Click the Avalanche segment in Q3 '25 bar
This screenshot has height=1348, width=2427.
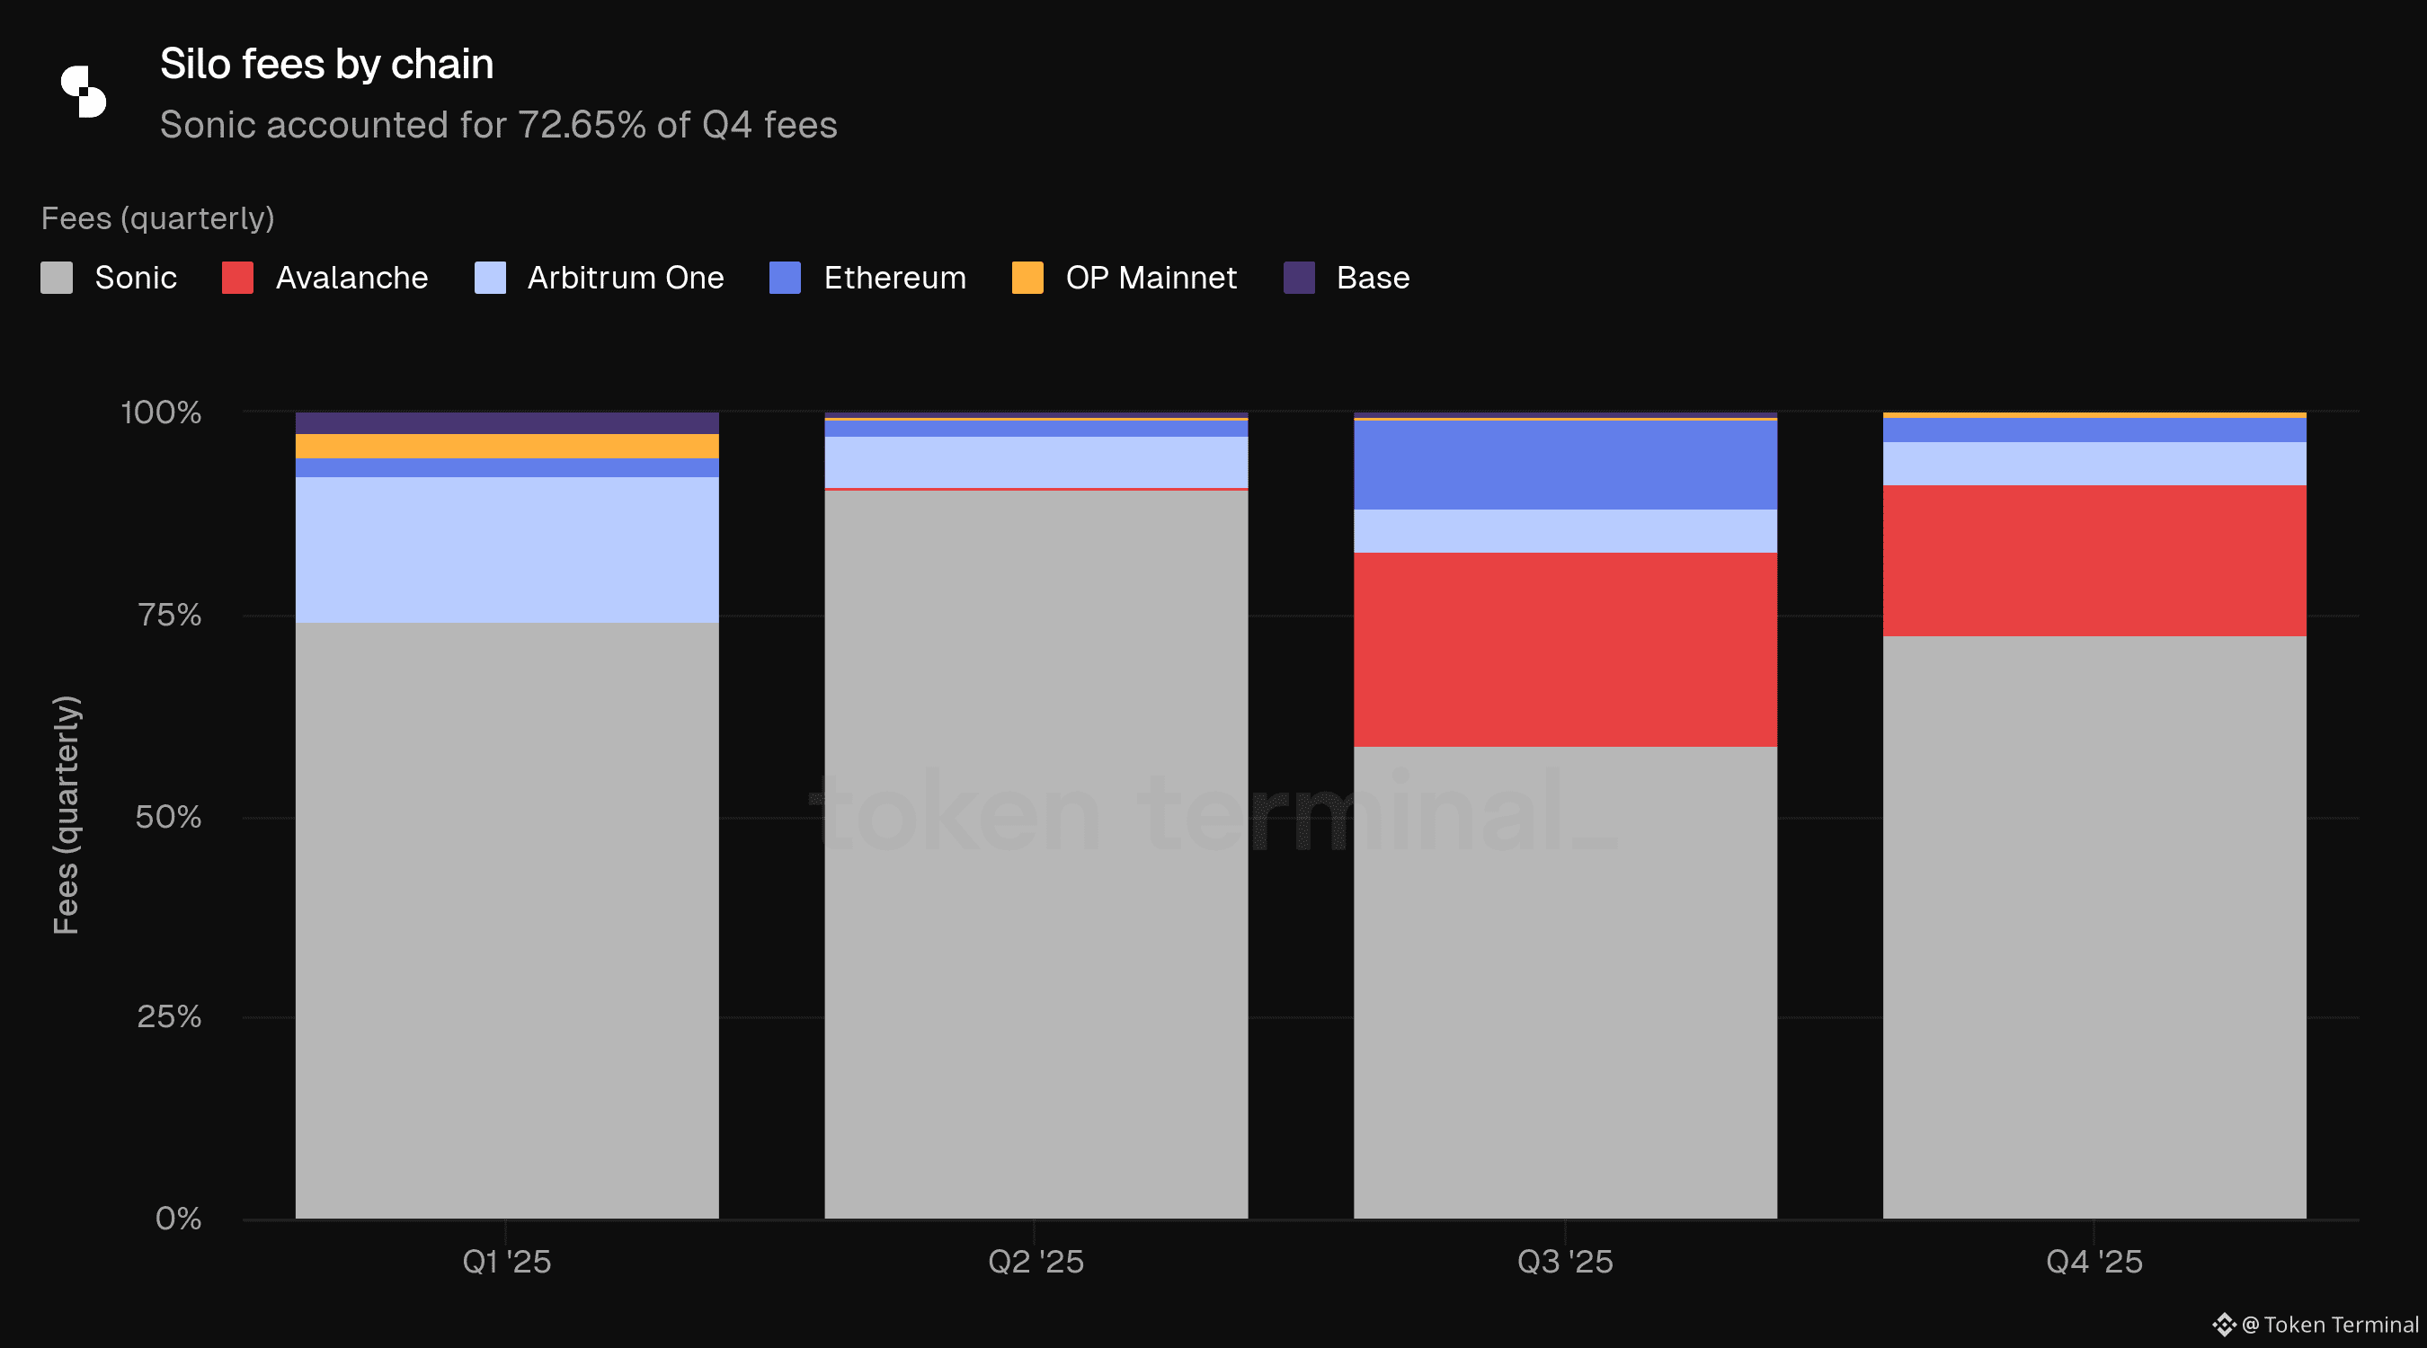coord(1565,650)
